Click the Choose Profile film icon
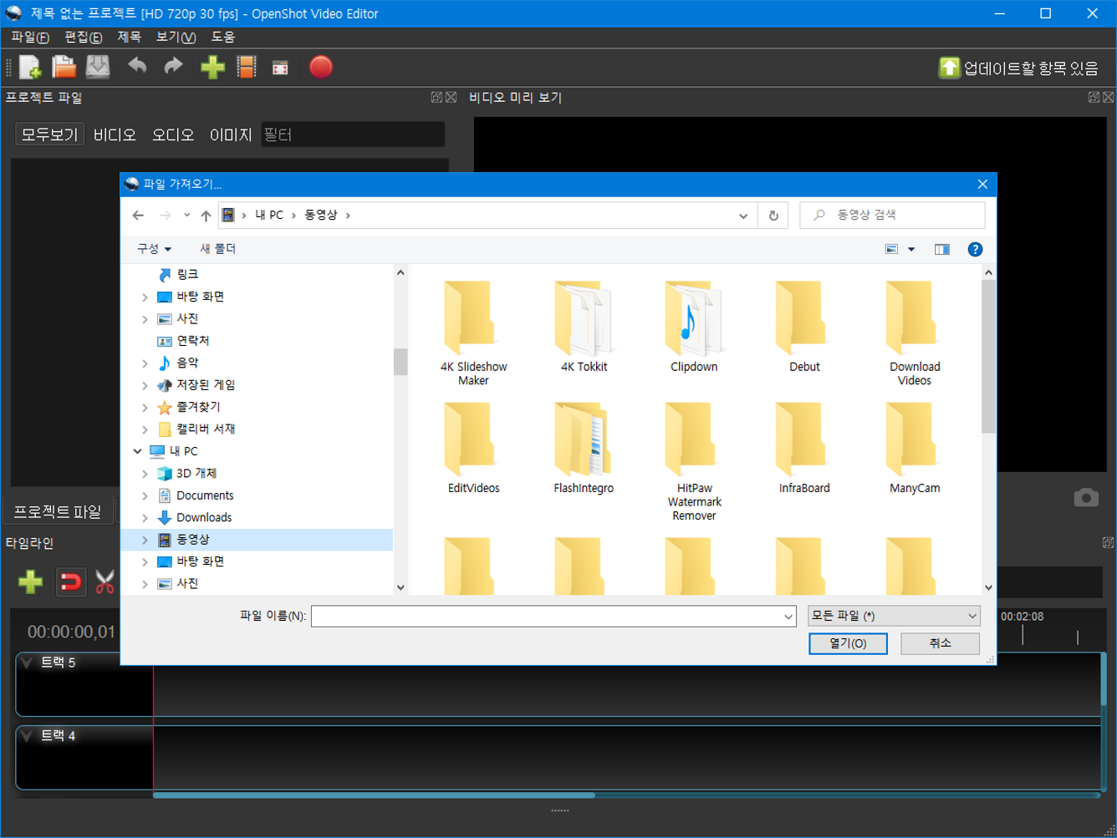Viewport: 1117px width, 838px height. [247, 67]
